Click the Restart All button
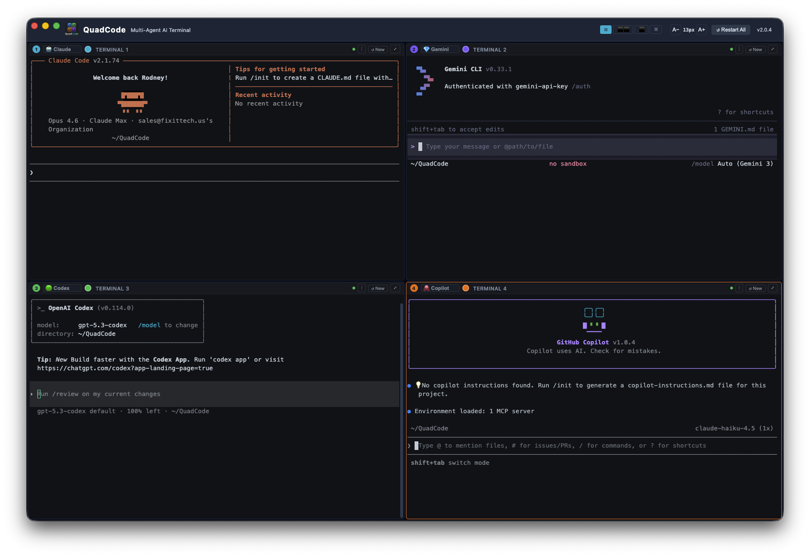Viewport: 810px width, 556px height. click(731, 30)
